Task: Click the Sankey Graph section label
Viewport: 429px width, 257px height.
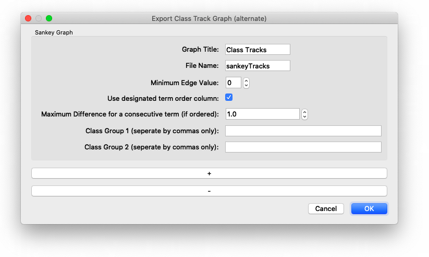Action: 54,32
